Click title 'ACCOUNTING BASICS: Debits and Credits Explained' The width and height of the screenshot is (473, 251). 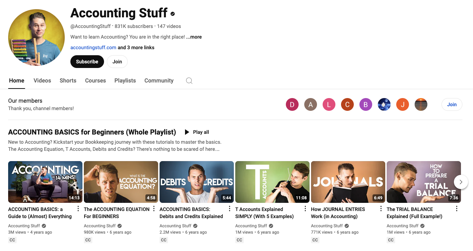click(x=191, y=213)
